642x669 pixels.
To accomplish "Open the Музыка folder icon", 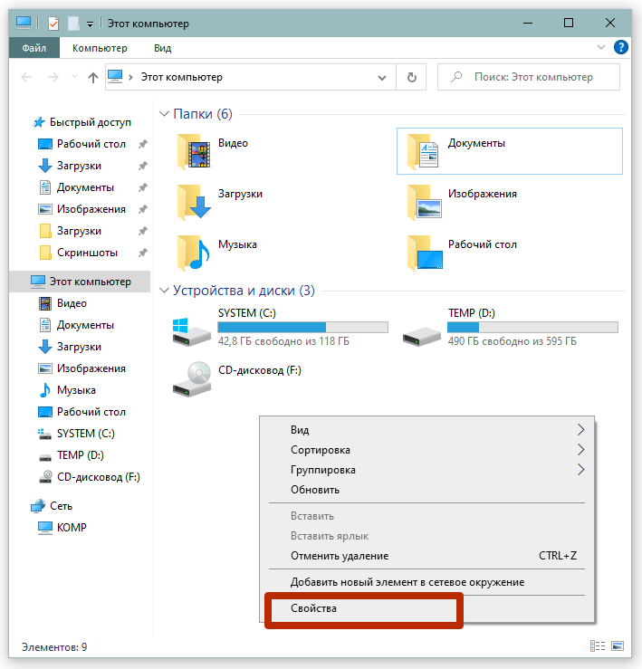I will click(195, 253).
